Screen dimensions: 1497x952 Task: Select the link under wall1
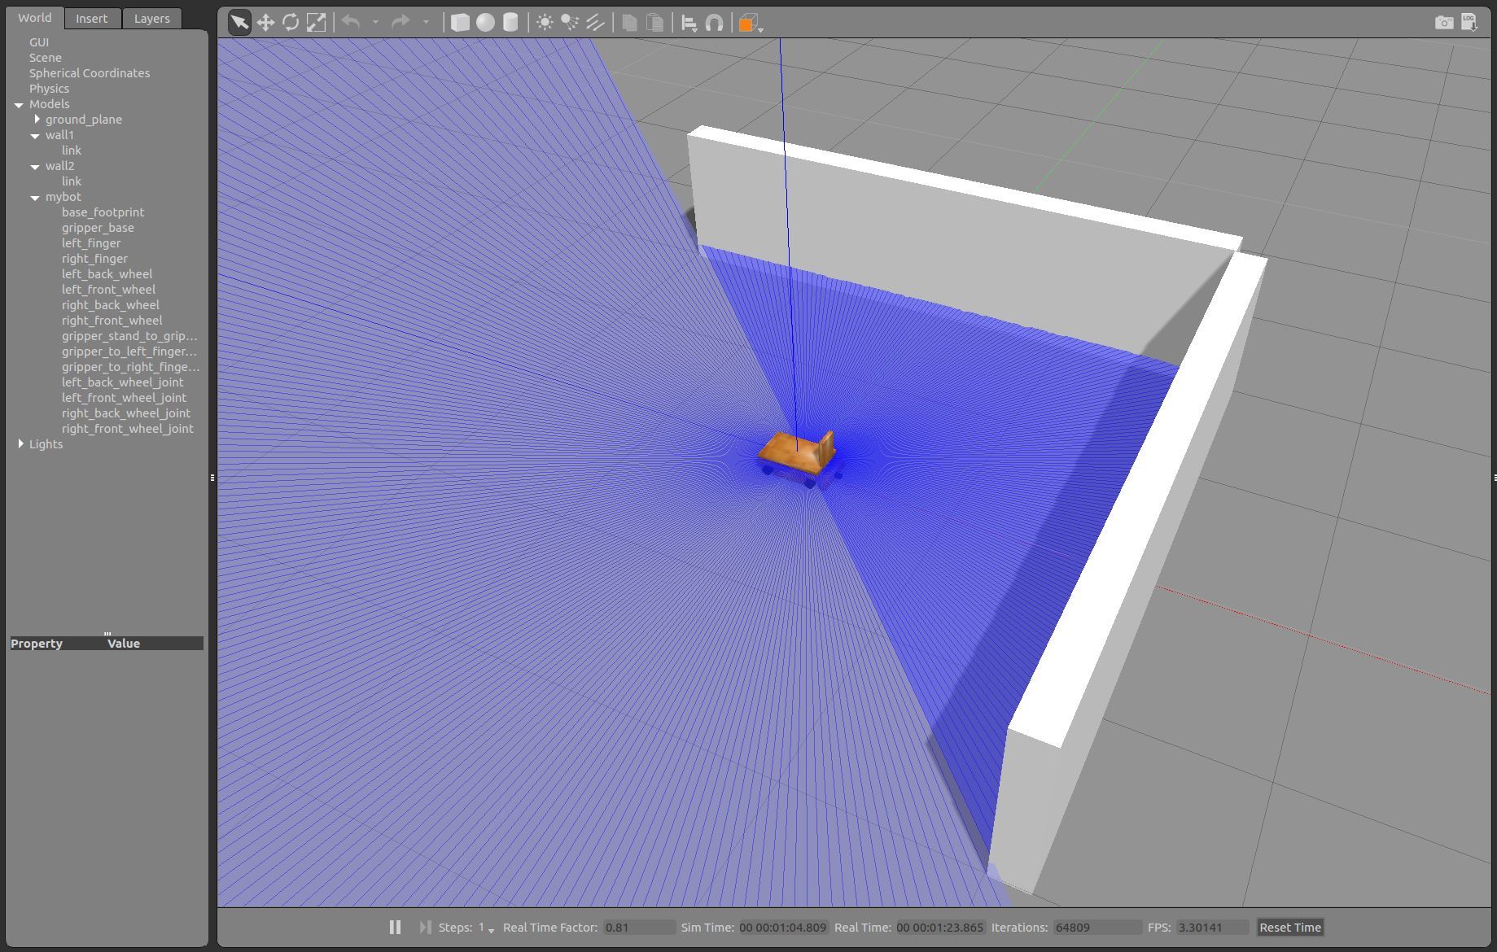point(72,151)
